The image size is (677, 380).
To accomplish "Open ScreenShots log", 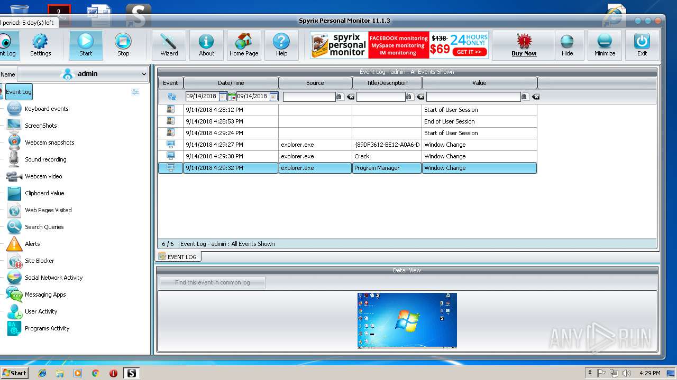I will (x=41, y=126).
